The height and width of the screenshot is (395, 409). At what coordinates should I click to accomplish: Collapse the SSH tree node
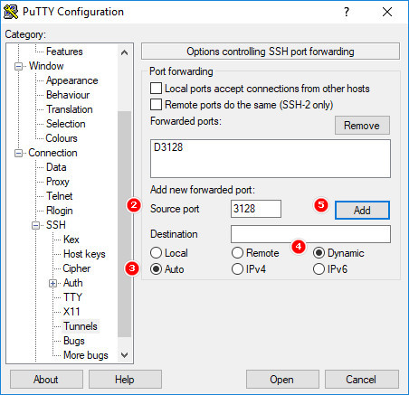(35, 225)
